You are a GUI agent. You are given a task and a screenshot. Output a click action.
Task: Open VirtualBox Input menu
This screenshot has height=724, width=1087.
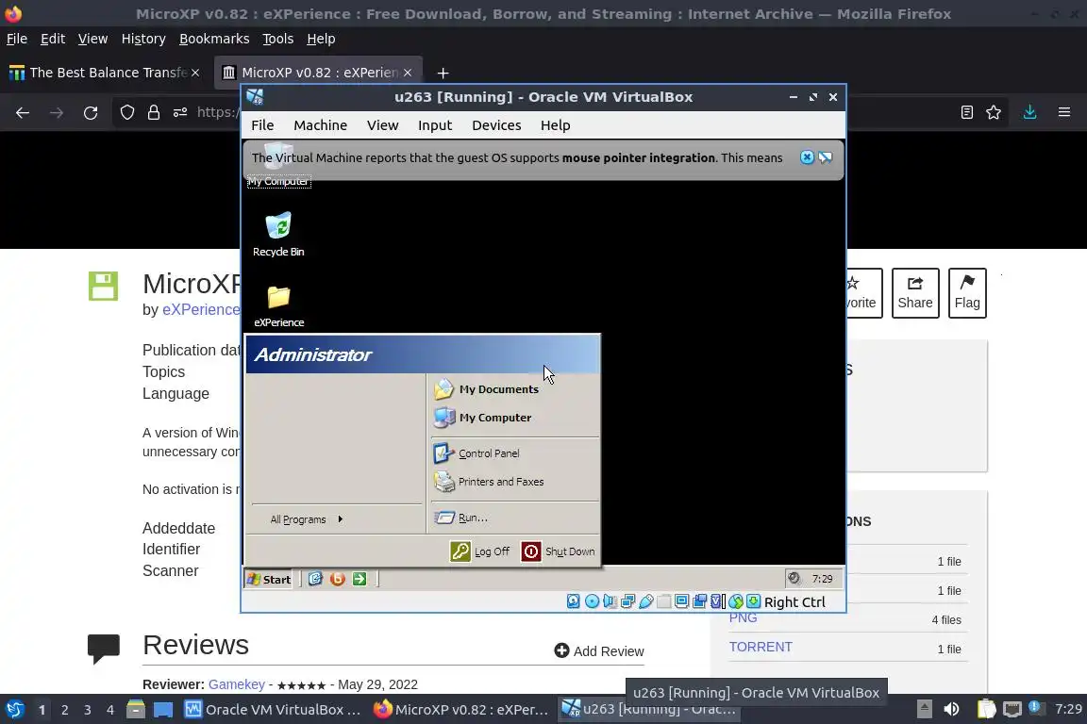[435, 125]
